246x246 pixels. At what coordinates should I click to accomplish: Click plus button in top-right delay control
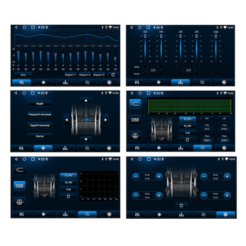[x=227, y=176]
